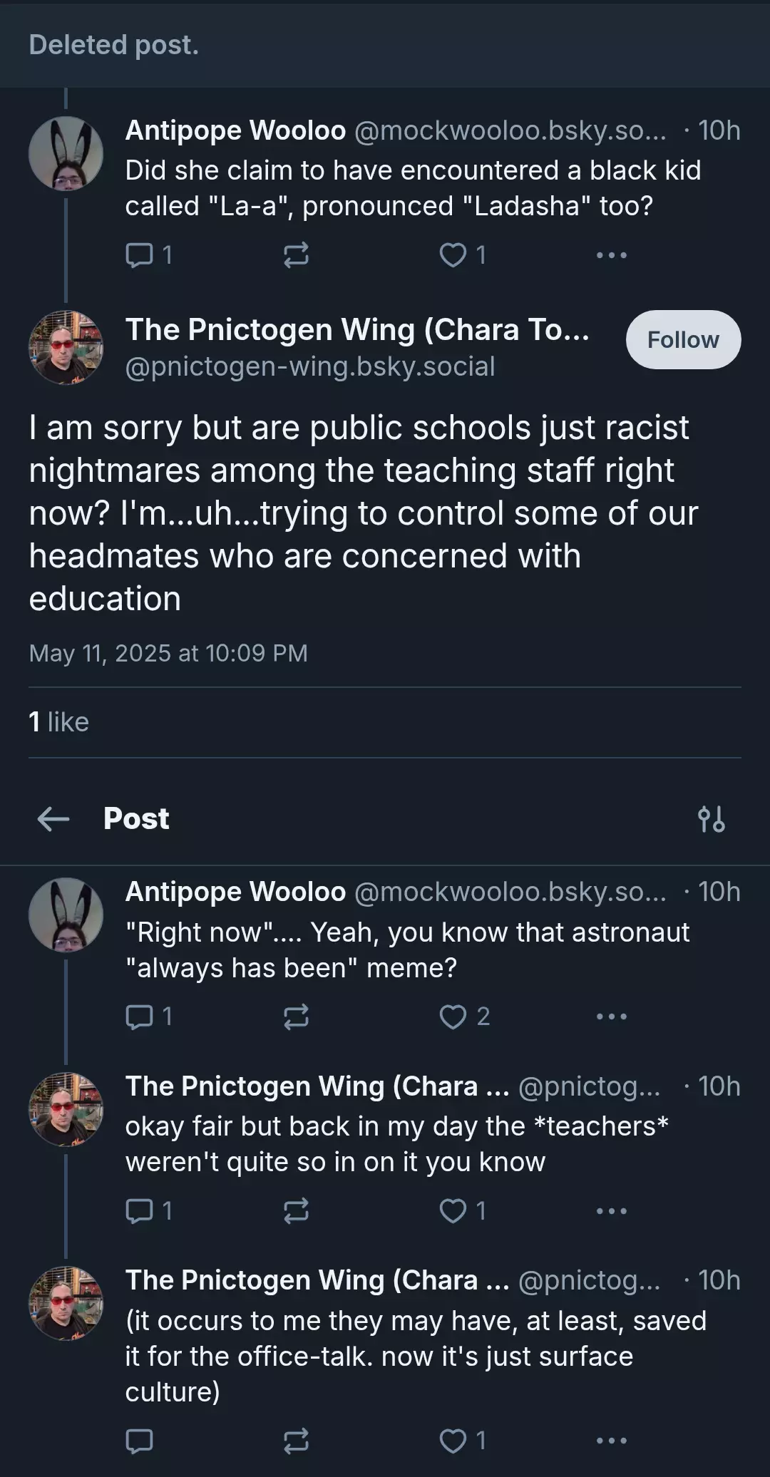The width and height of the screenshot is (770, 1477).
Task: Like the "okay fair but back in my day" reply
Action: (x=462, y=1210)
